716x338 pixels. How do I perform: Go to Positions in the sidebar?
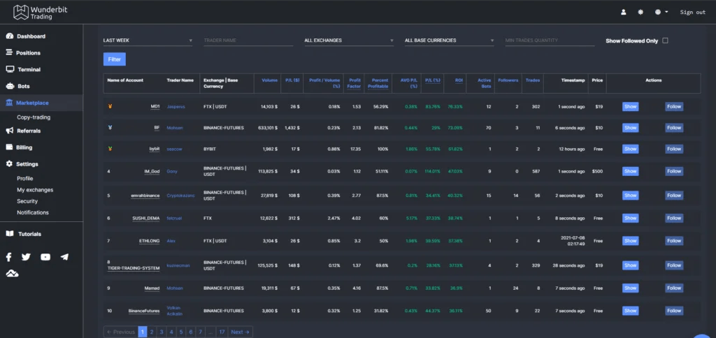coord(23,53)
